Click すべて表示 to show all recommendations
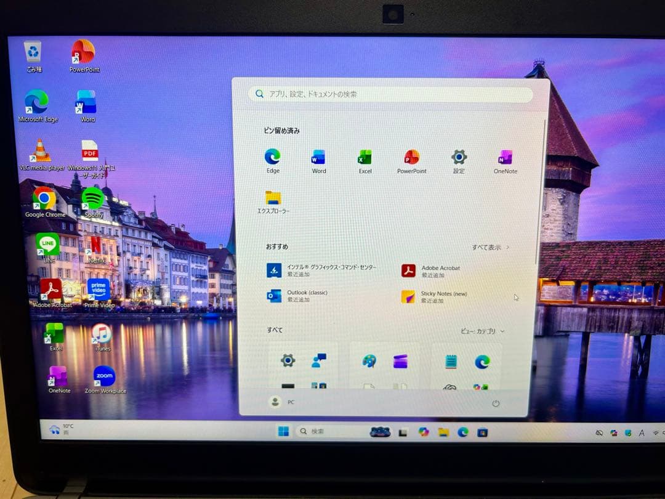This screenshot has width=665, height=499. [x=490, y=247]
